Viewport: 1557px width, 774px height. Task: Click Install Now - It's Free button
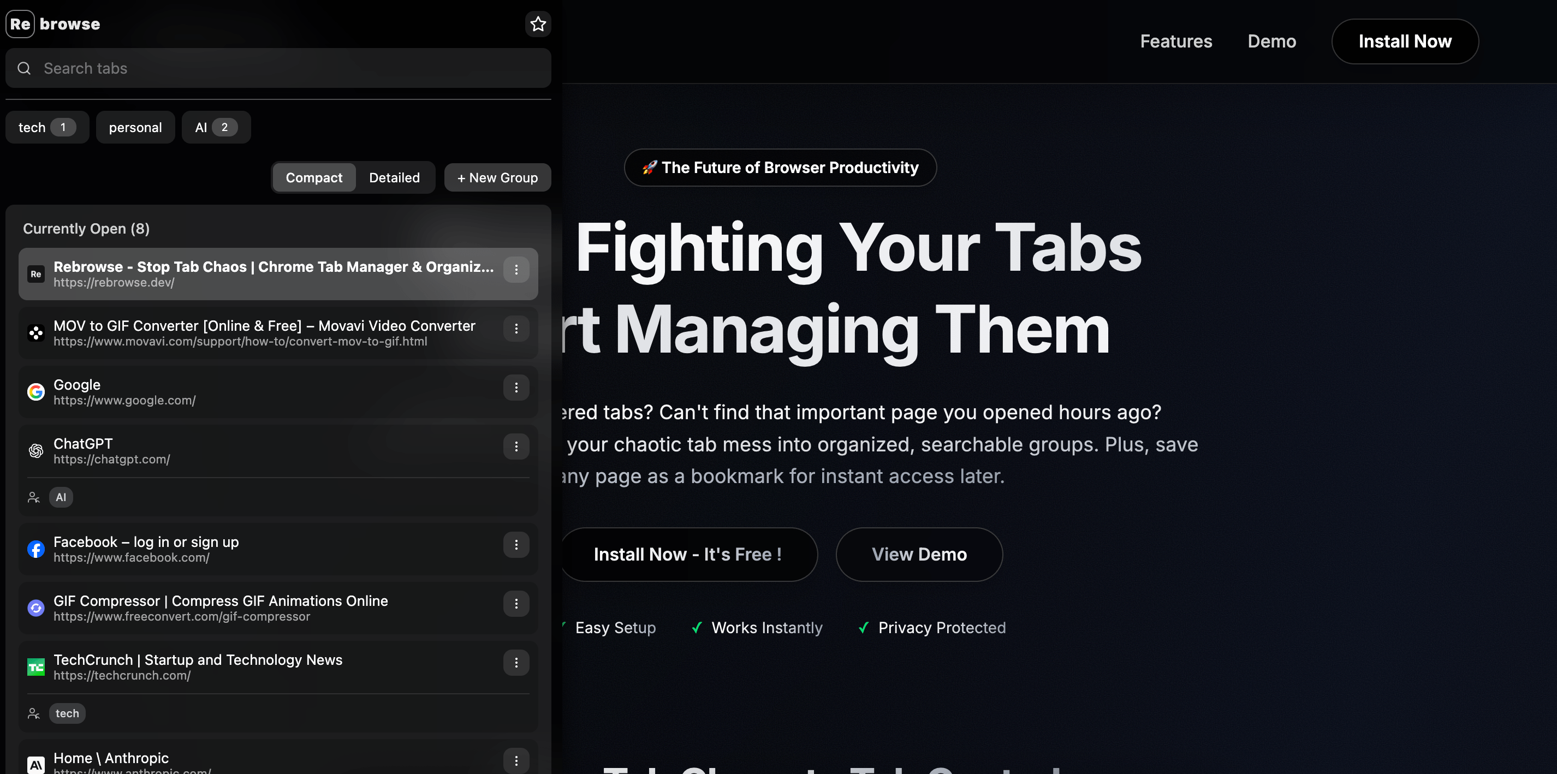688,554
